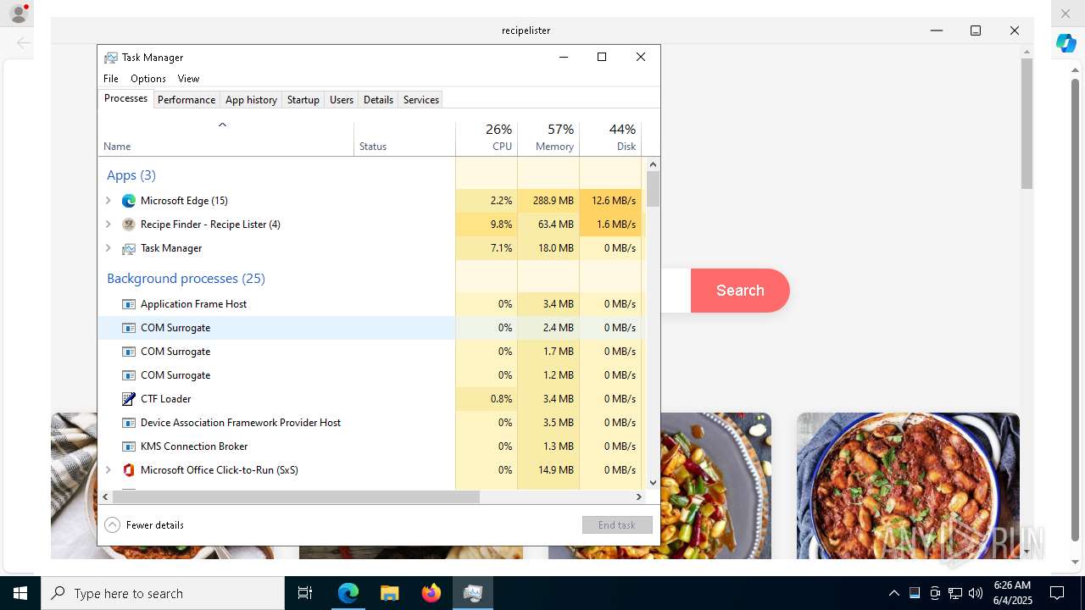Viewport: 1085px width, 610px height.
Task: Select the Processes tab
Action: pyautogui.click(x=125, y=99)
